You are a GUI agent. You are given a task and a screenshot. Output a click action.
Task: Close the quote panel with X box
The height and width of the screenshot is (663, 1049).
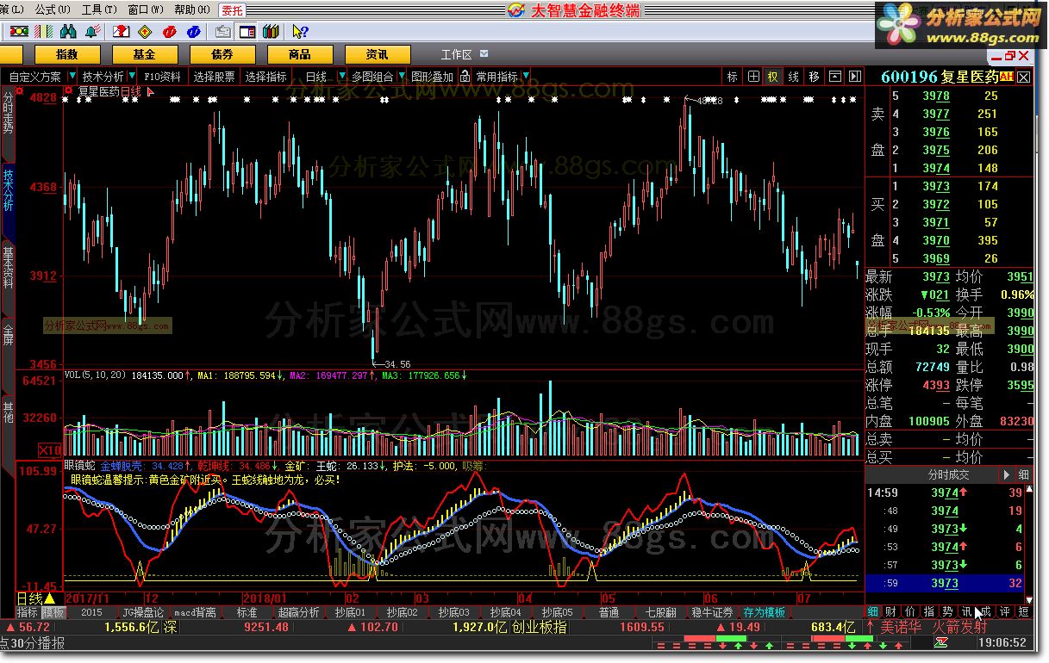pyautogui.click(x=1023, y=77)
